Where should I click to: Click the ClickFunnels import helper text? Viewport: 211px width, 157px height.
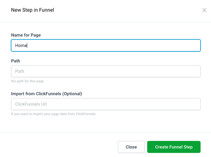click(x=54, y=114)
